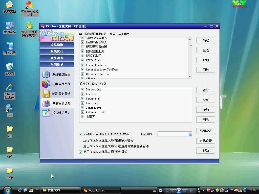
Task: Toggle 退出不检查是否需要重新启动 checkbox
Action: (x=80, y=146)
